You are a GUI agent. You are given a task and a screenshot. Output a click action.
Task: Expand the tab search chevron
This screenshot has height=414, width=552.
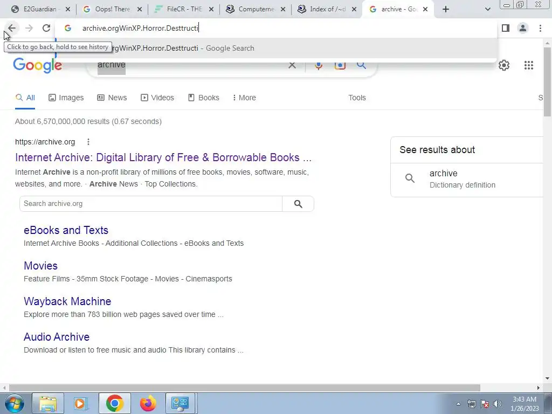click(x=487, y=10)
